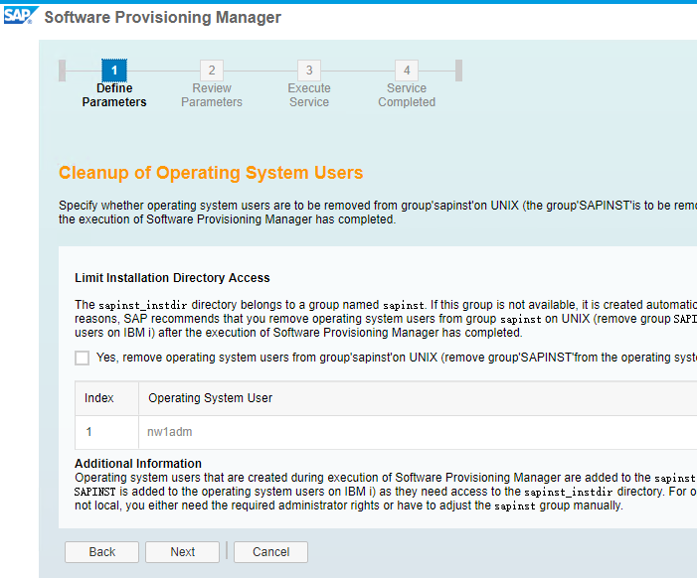Cancel the provisioning wizard
697x578 pixels.
click(x=270, y=552)
